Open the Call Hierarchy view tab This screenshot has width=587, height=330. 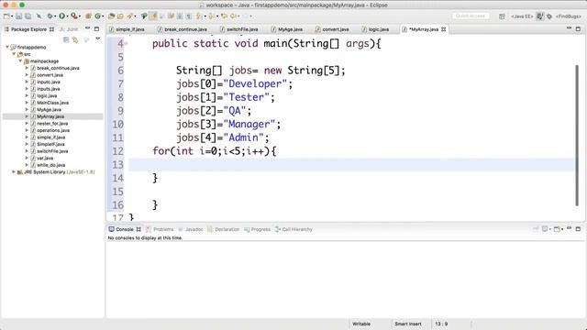(293, 229)
